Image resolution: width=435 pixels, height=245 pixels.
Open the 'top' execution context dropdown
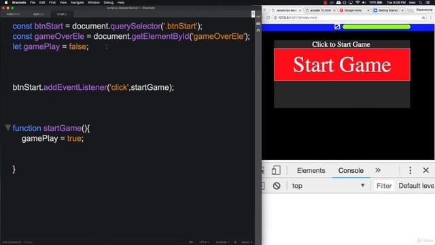click(328, 186)
